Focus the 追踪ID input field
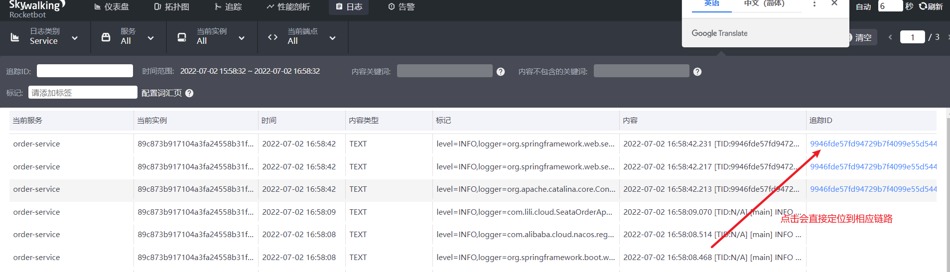Image resolution: width=950 pixels, height=272 pixels. click(85, 71)
